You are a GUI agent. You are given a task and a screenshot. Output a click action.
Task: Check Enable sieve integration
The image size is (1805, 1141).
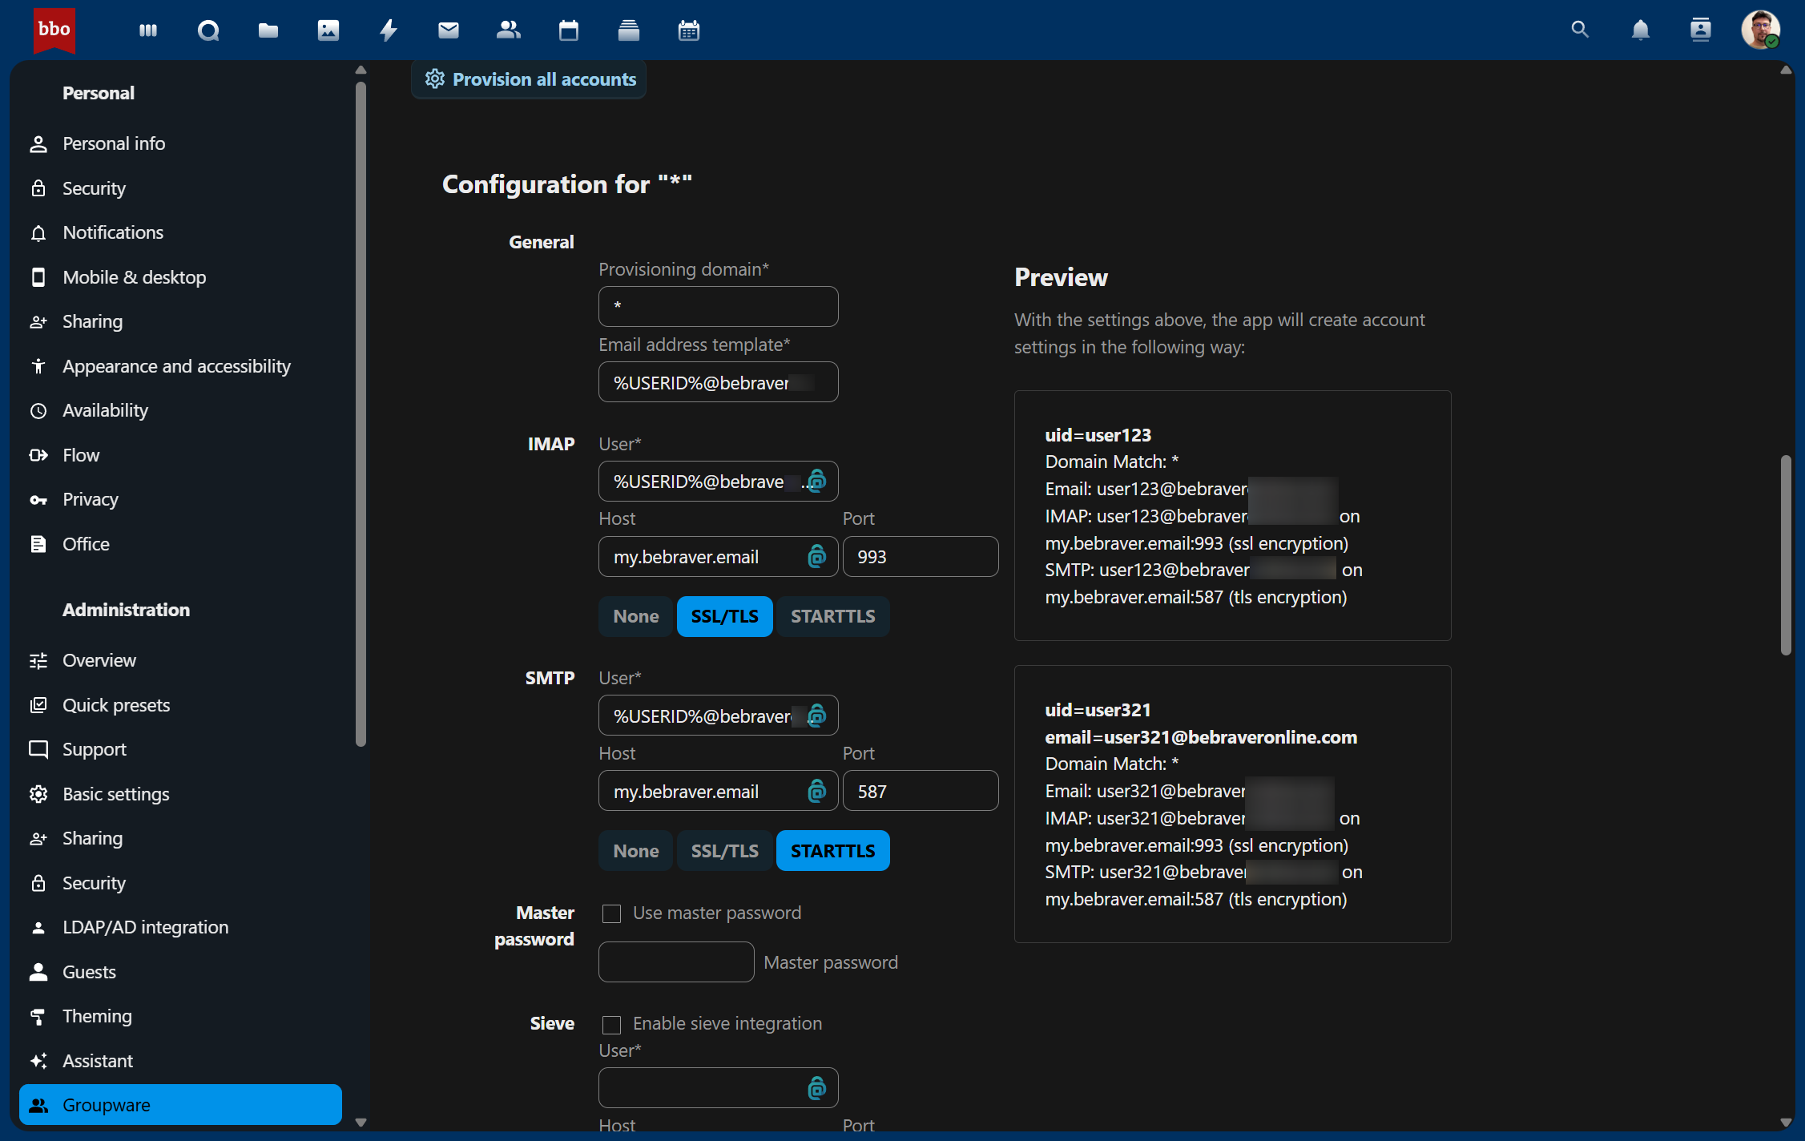click(612, 1024)
